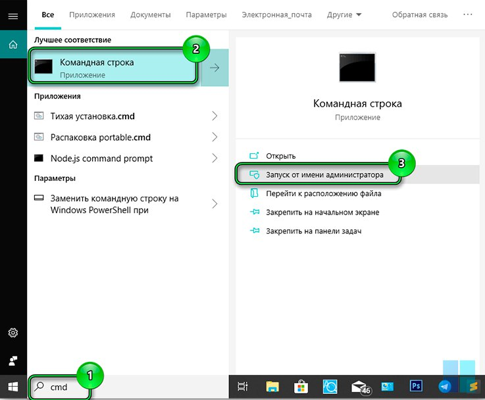Viewport: 485px width, 400px height.
Task: Expand options for Тихая установка.cmd
Action: click(215, 116)
